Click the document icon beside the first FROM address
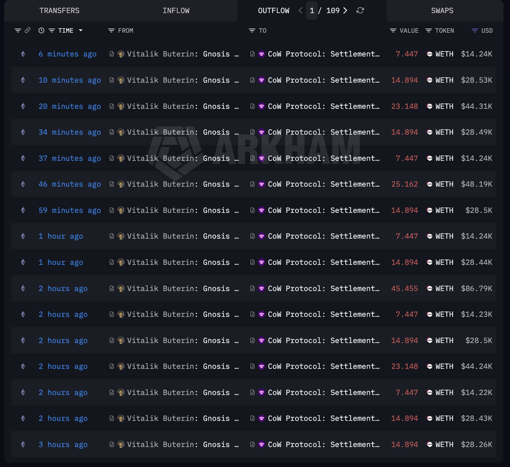 (111, 54)
